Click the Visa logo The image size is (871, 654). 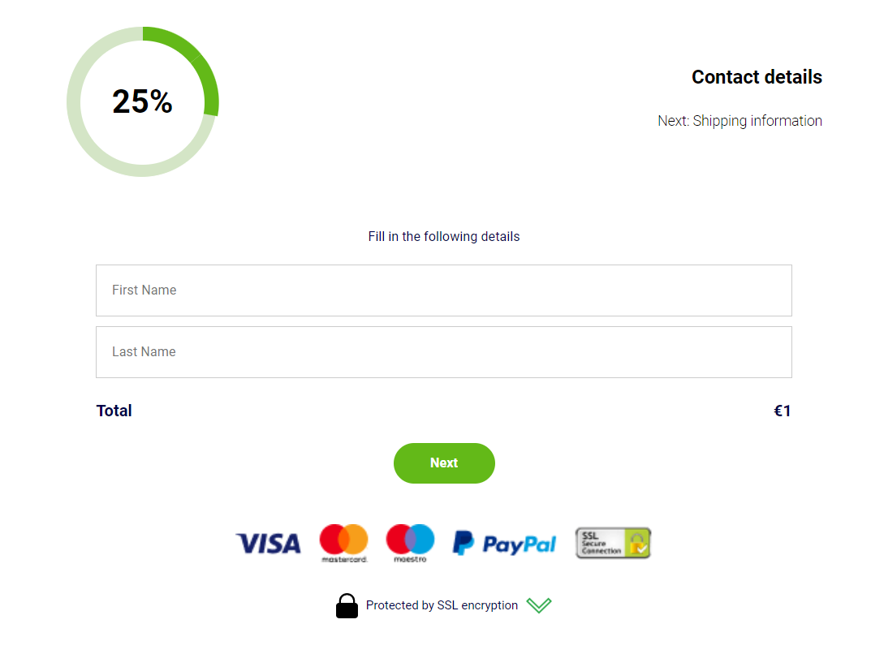tap(269, 544)
